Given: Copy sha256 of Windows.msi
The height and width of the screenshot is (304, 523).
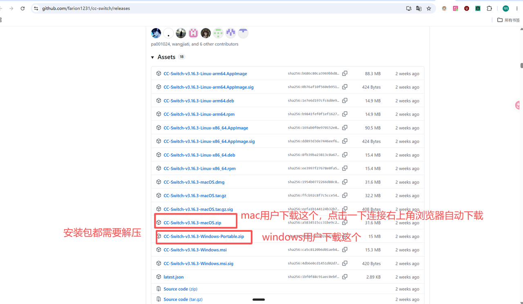Looking at the screenshot, I should pos(345,250).
